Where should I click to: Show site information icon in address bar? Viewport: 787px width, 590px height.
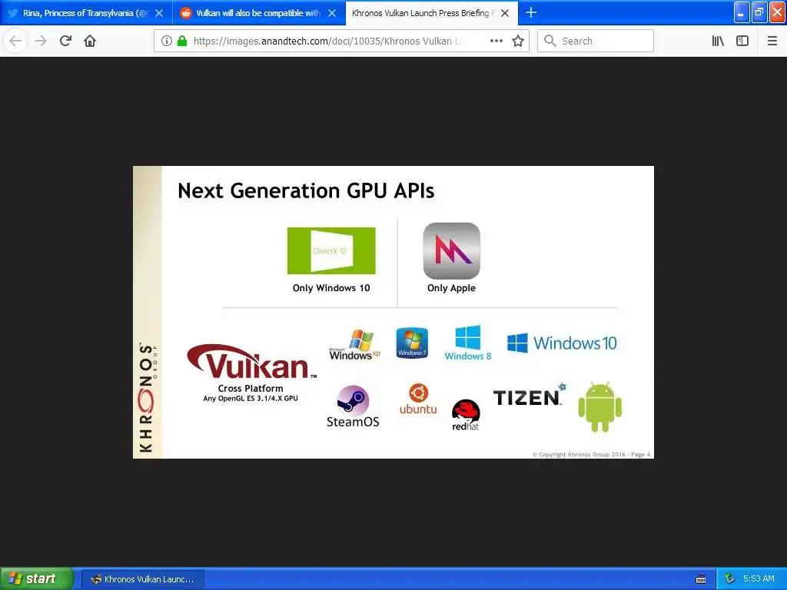tap(167, 41)
